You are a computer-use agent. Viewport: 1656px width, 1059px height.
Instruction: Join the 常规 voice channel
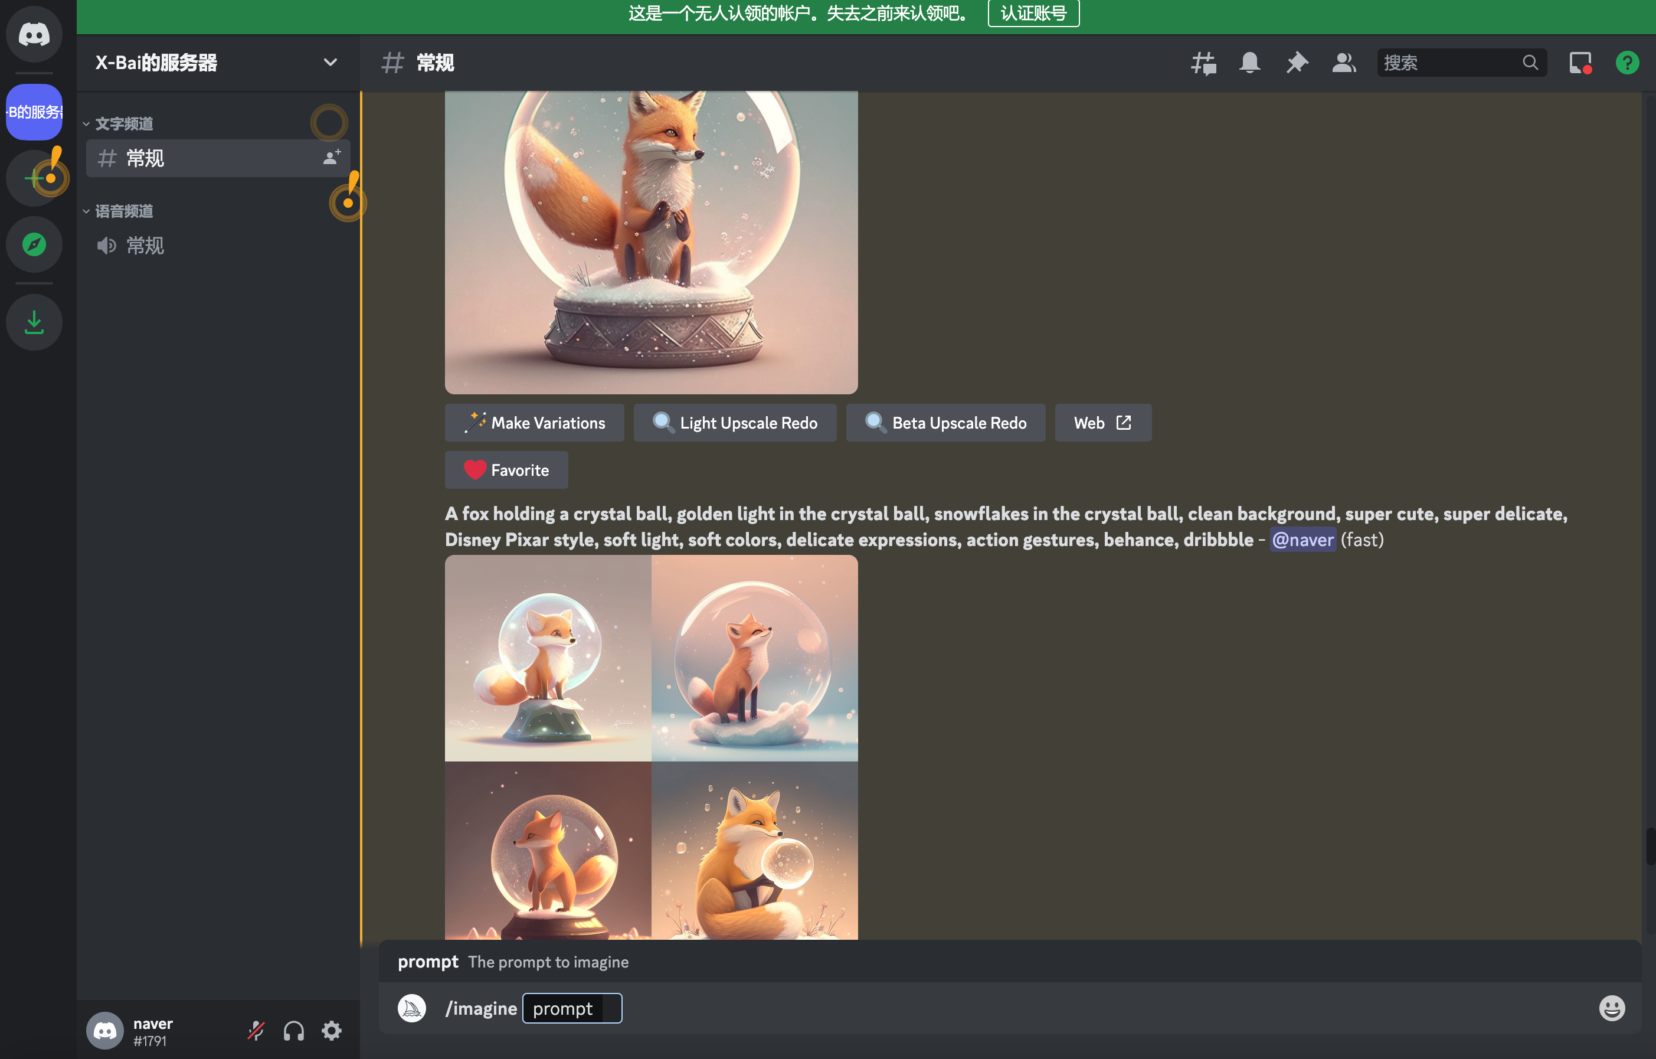(145, 246)
